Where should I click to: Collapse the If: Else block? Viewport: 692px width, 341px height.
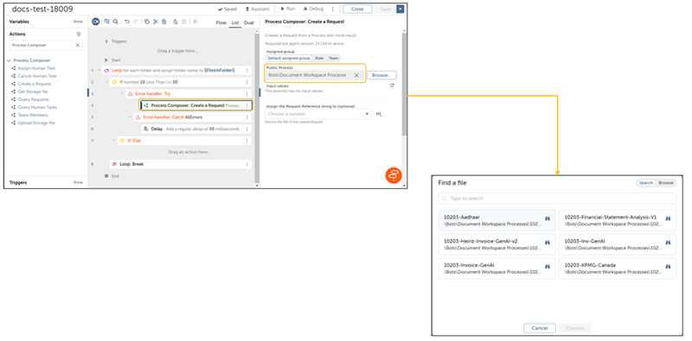115,141
